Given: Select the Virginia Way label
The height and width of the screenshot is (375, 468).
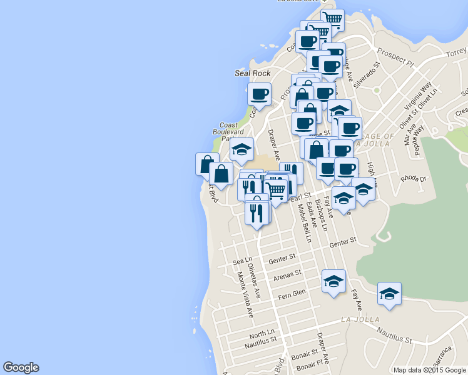Looking at the screenshot, I should click(418, 96).
